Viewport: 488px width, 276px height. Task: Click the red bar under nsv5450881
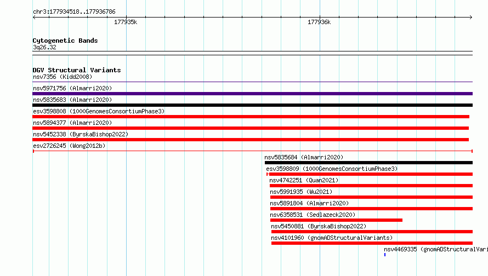(x=372, y=232)
